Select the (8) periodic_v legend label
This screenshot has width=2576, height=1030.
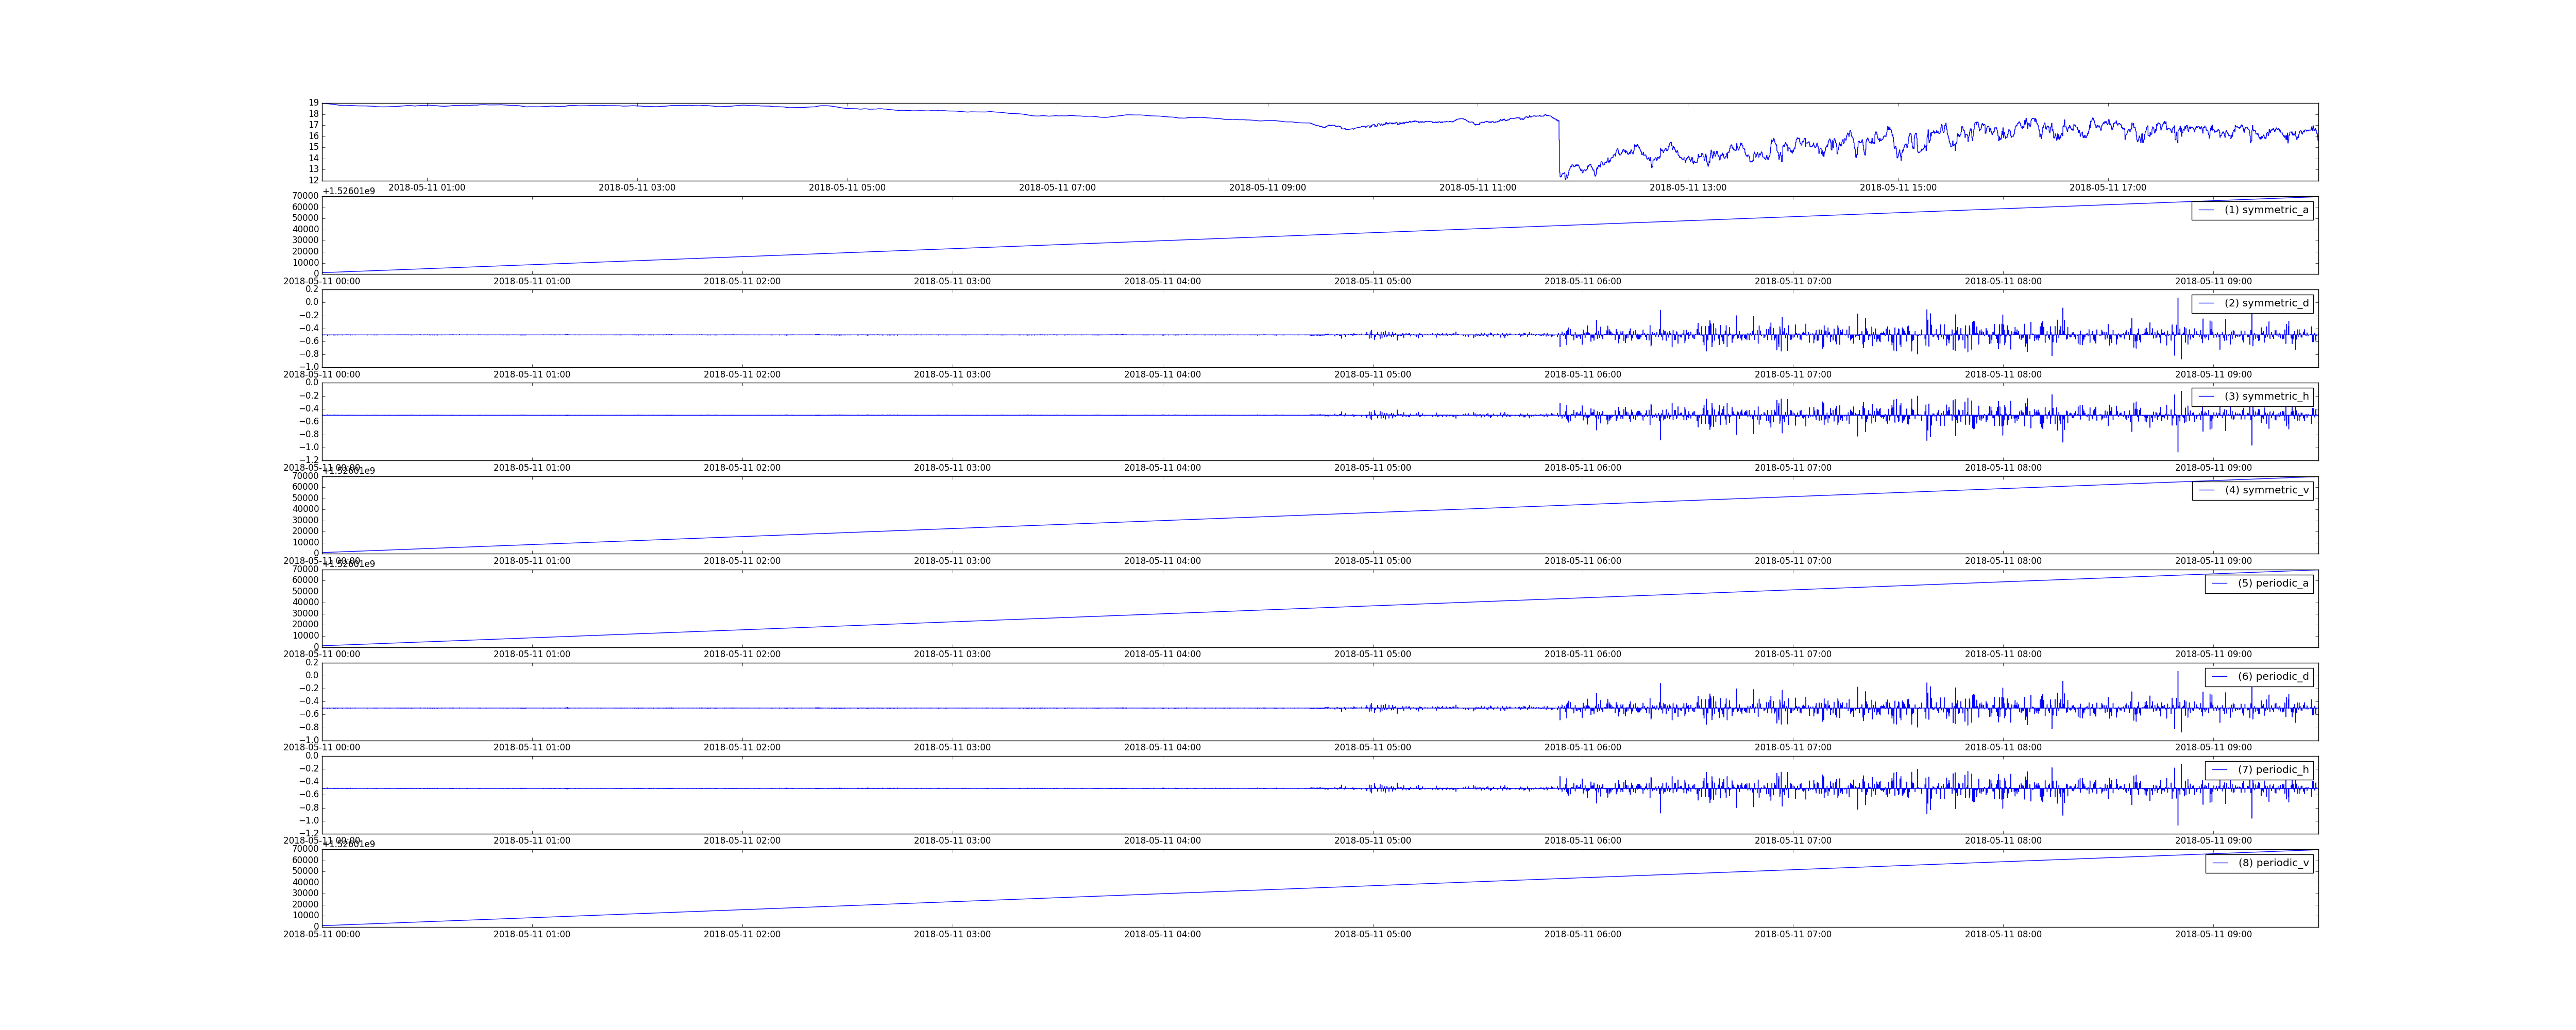(2273, 863)
